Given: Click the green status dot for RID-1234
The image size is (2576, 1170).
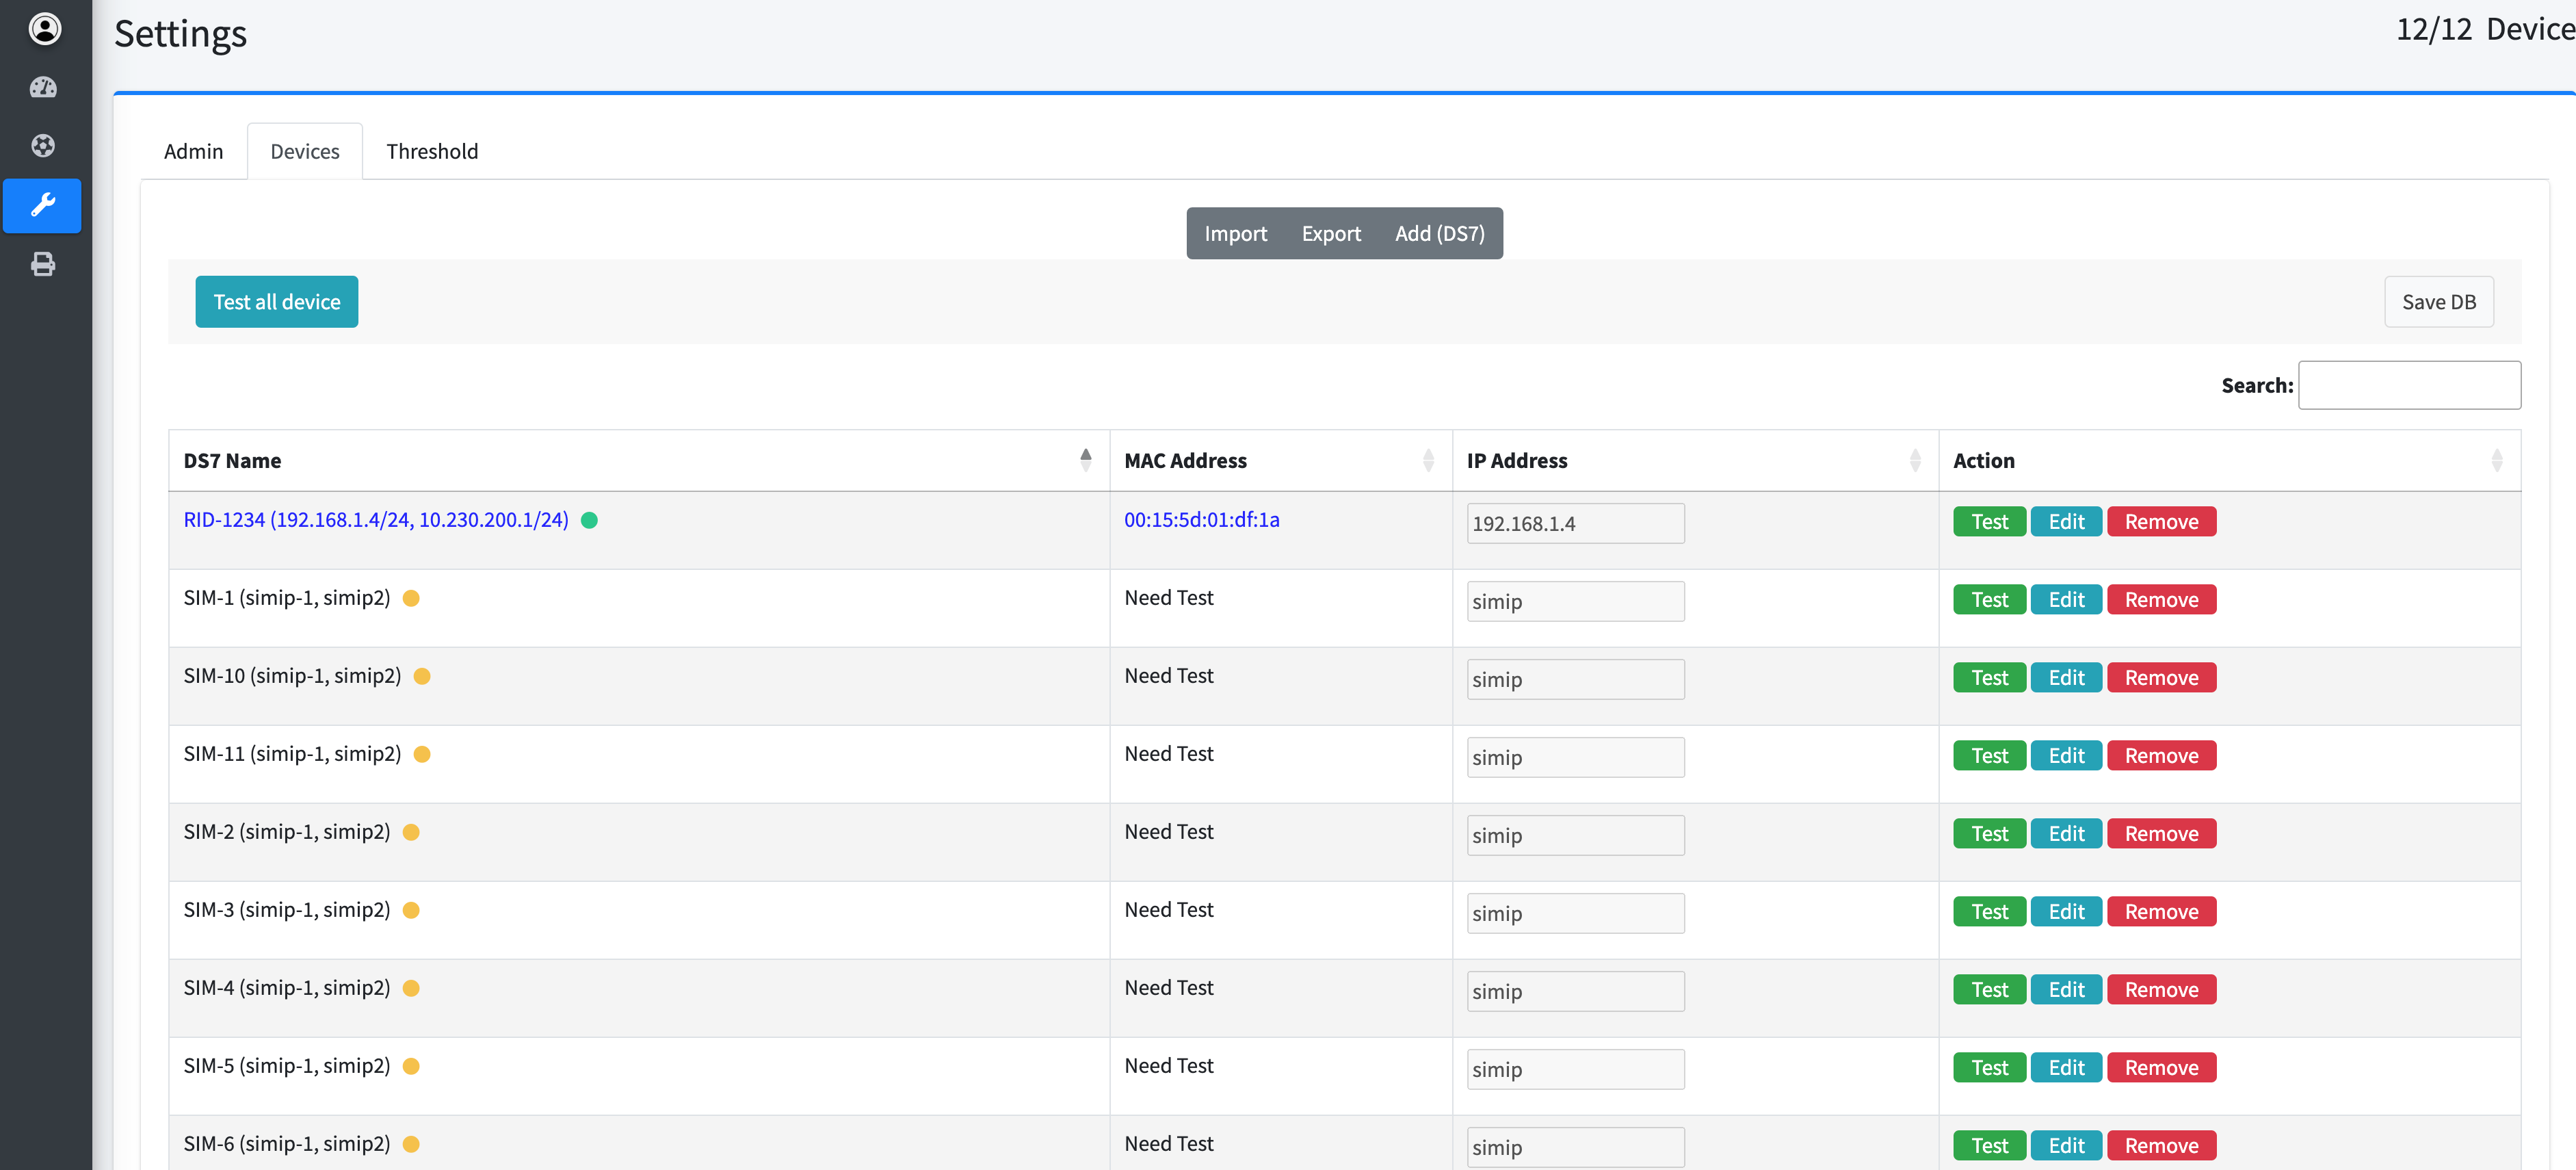Looking at the screenshot, I should (x=589, y=520).
